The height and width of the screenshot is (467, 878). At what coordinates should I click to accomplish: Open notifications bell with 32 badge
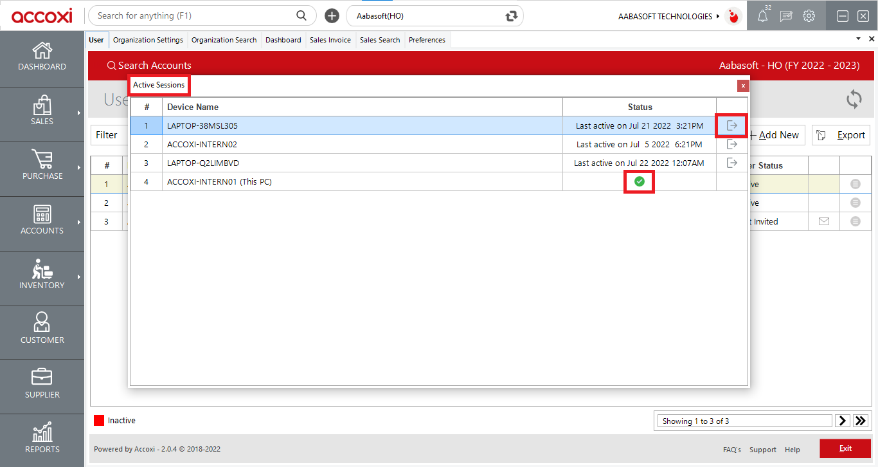pyautogui.click(x=763, y=16)
